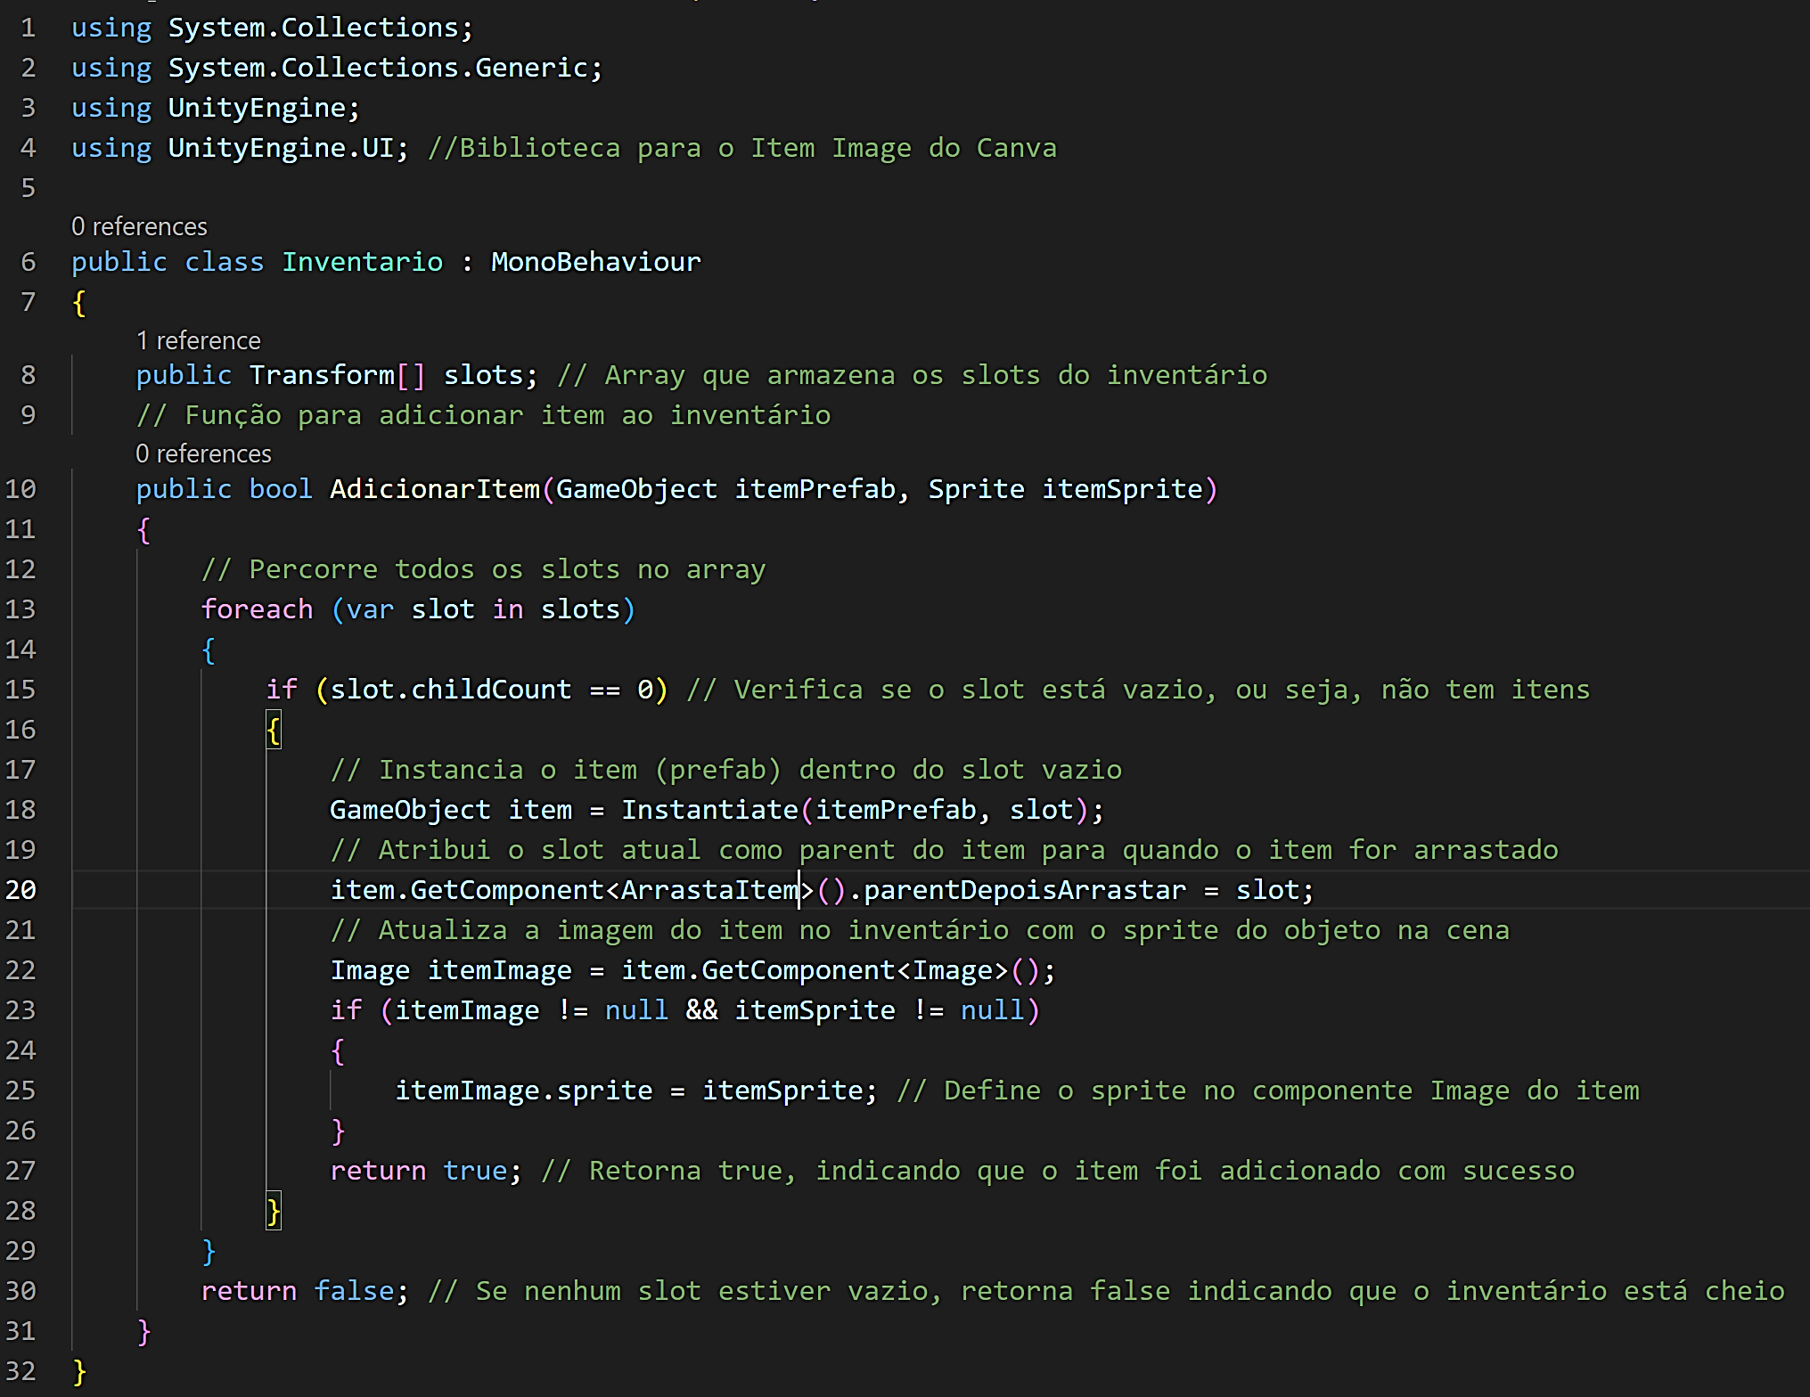Click the Instantiate method call

709,810
